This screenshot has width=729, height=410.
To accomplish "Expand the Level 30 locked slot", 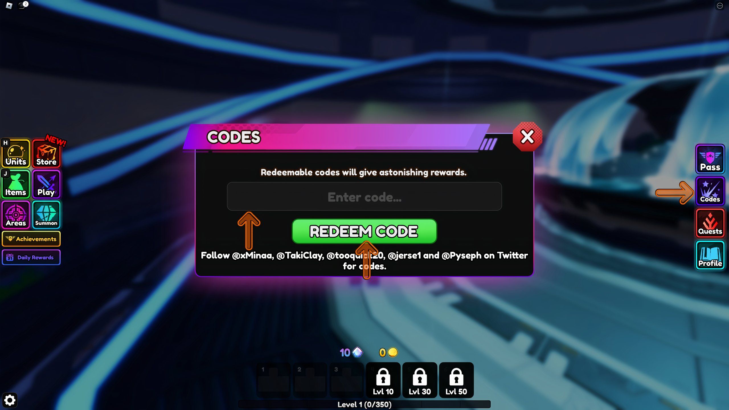I will (419, 380).
